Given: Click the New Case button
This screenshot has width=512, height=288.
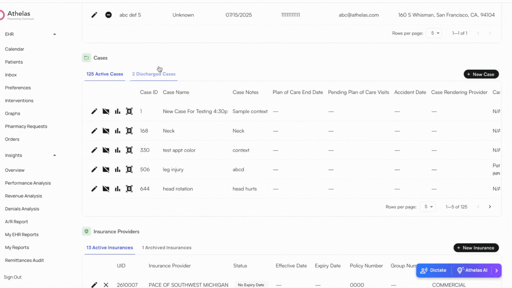Looking at the screenshot, I should (481, 74).
